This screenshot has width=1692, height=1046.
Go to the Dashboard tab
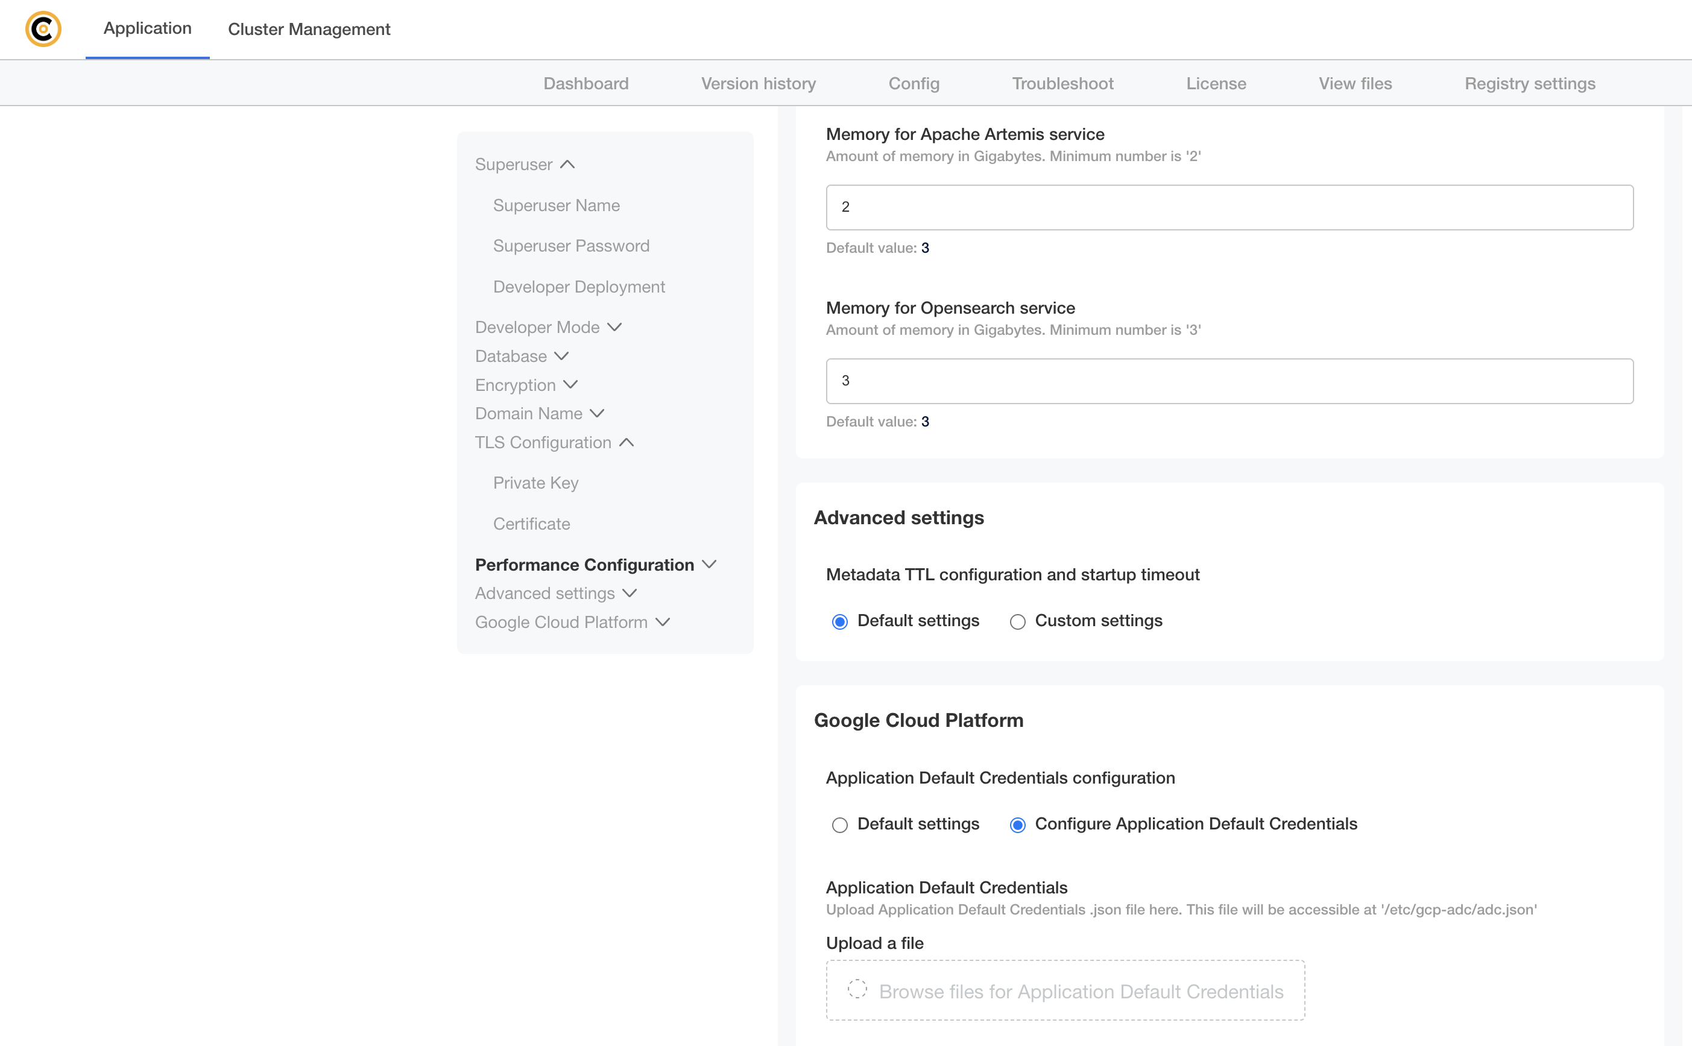586,83
